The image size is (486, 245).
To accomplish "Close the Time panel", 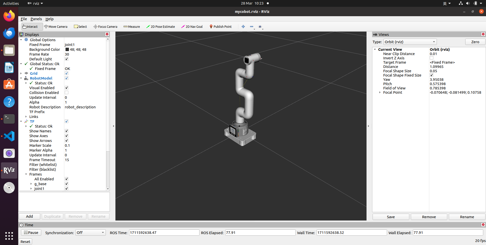I will [x=483, y=225].
